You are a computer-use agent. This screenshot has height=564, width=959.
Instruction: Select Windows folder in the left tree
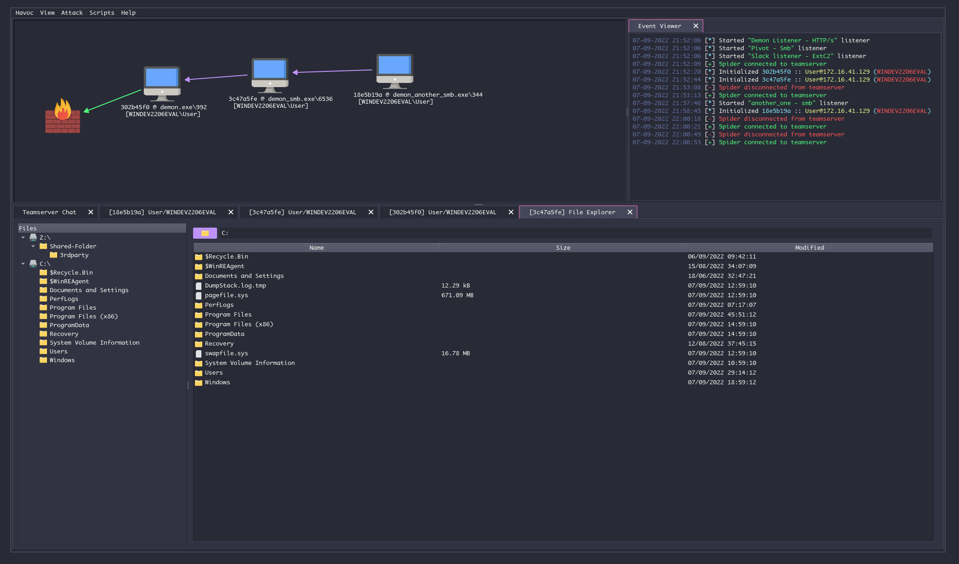[62, 360]
